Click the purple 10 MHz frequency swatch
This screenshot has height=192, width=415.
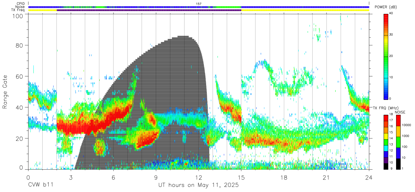pyautogui.click(x=386, y=160)
